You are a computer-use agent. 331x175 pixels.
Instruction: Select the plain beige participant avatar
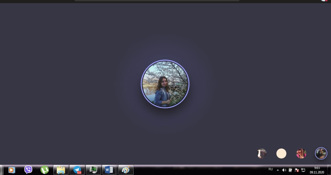(281, 153)
